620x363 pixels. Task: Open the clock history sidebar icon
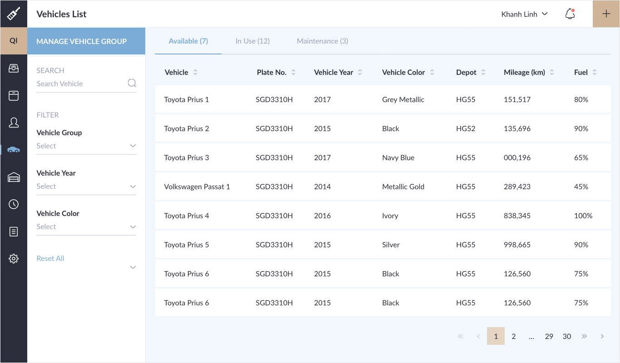[x=14, y=204]
